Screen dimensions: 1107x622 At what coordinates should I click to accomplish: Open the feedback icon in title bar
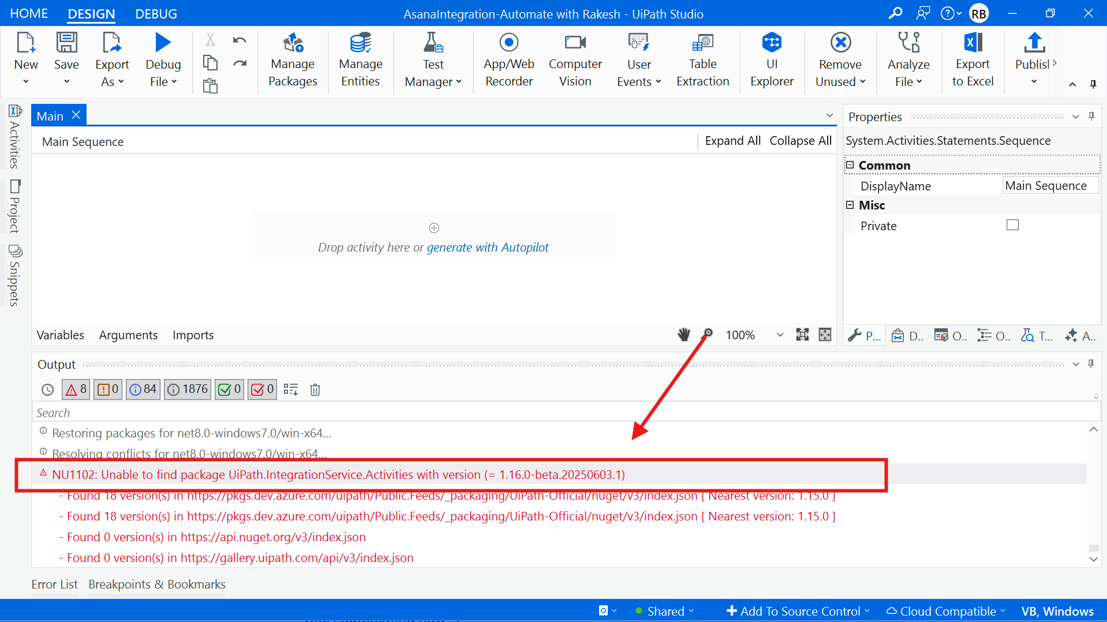923,13
